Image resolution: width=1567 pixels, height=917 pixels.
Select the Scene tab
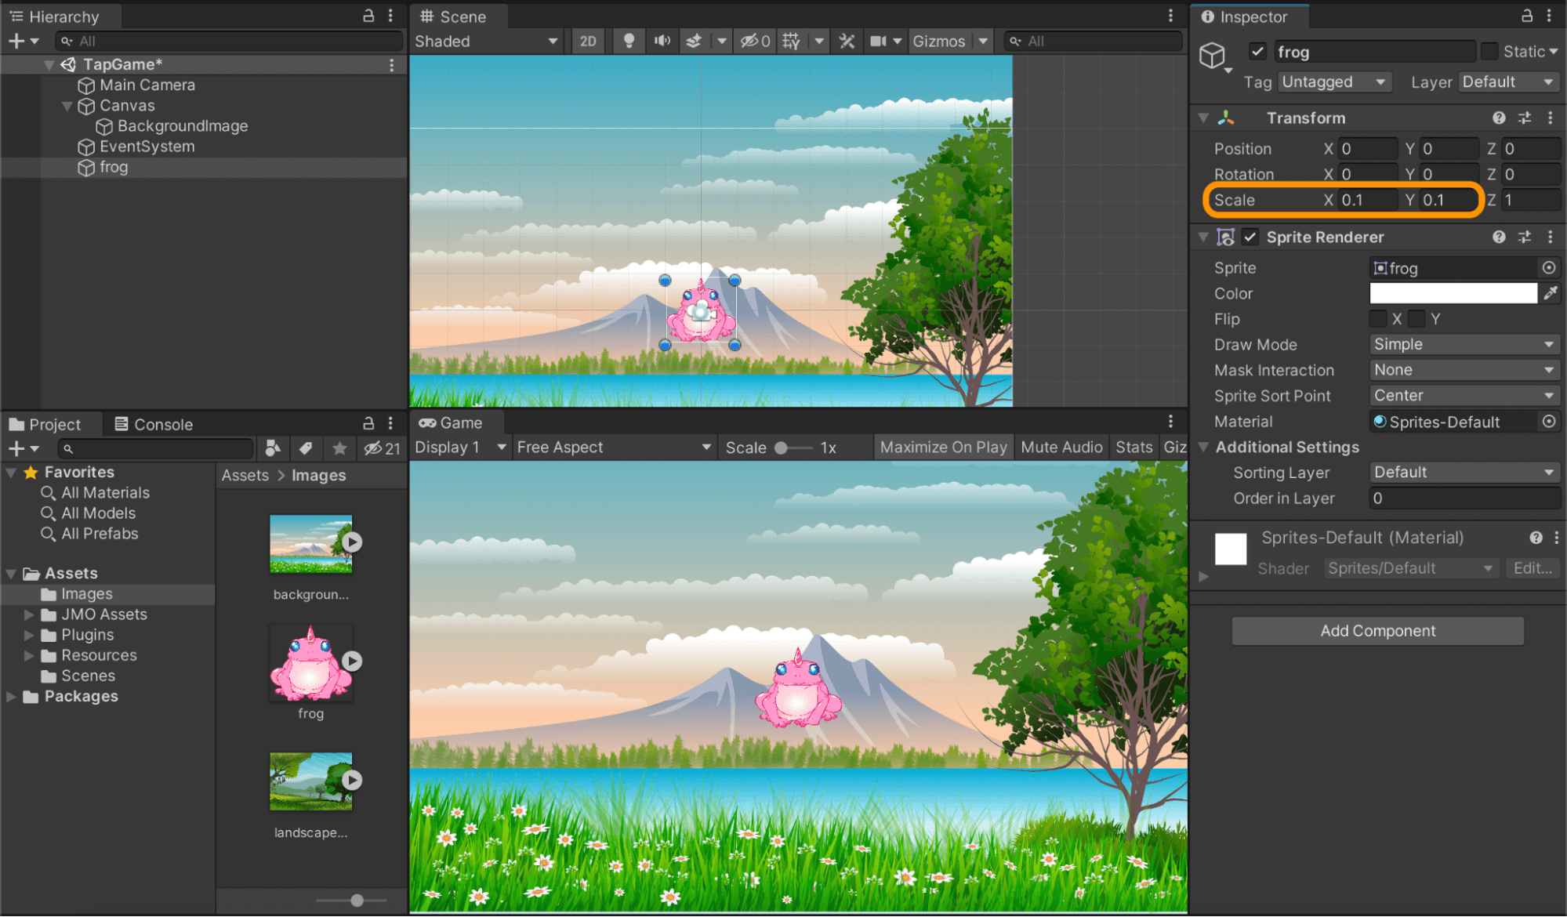[458, 16]
